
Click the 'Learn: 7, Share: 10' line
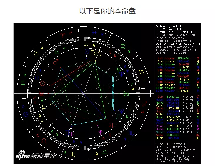pos(173,162)
